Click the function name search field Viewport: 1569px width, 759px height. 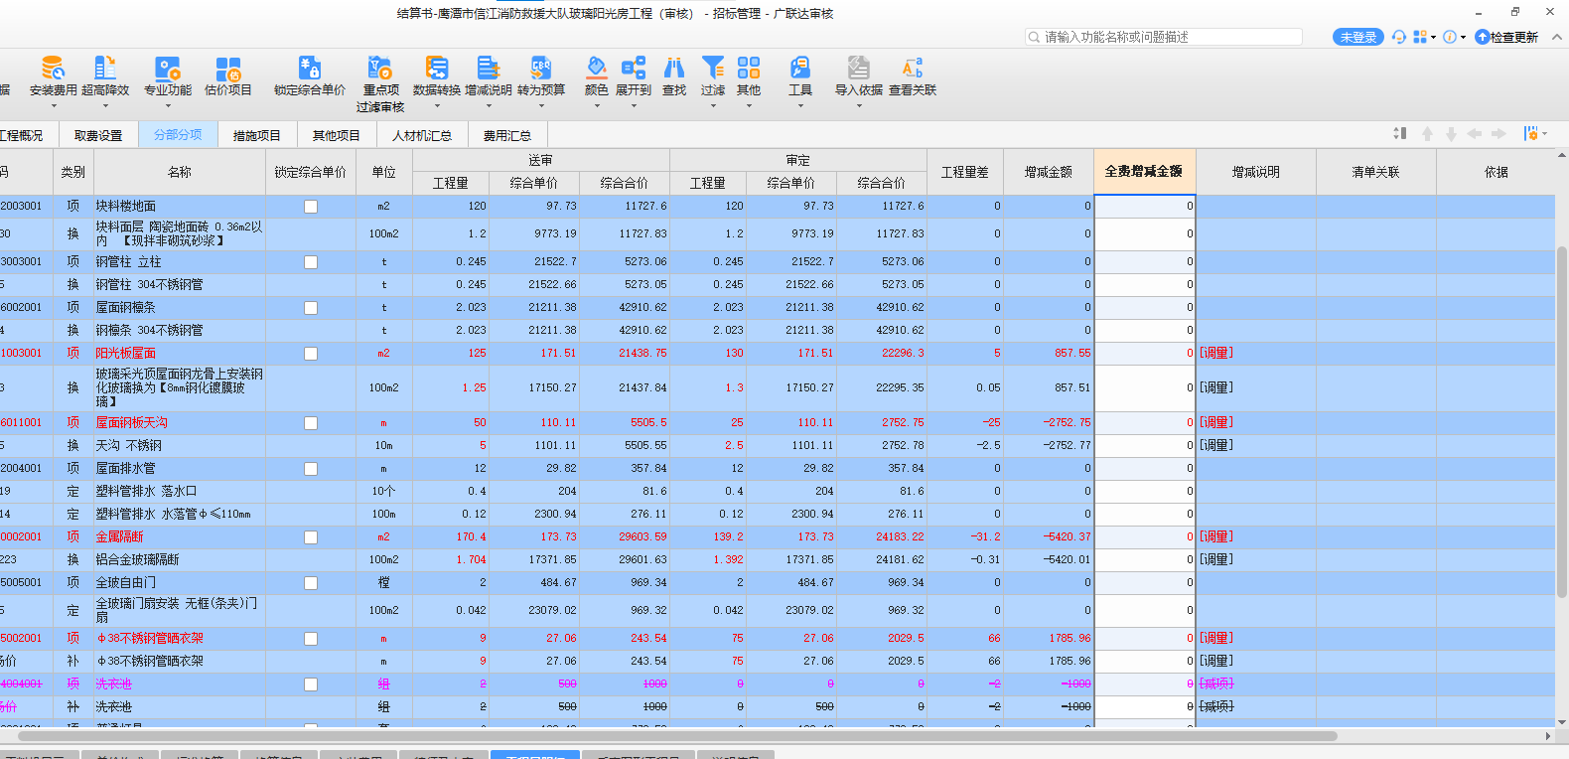click(x=1164, y=37)
